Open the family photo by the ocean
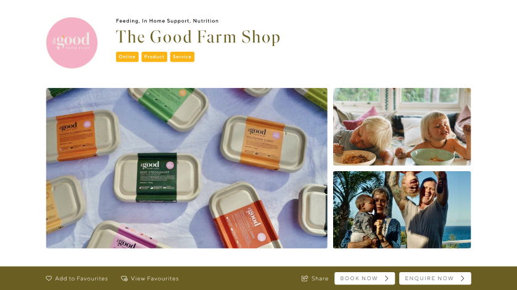 click(x=402, y=210)
